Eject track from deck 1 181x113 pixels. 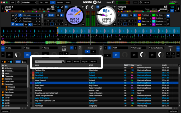pyautogui.click(x=83, y=24)
